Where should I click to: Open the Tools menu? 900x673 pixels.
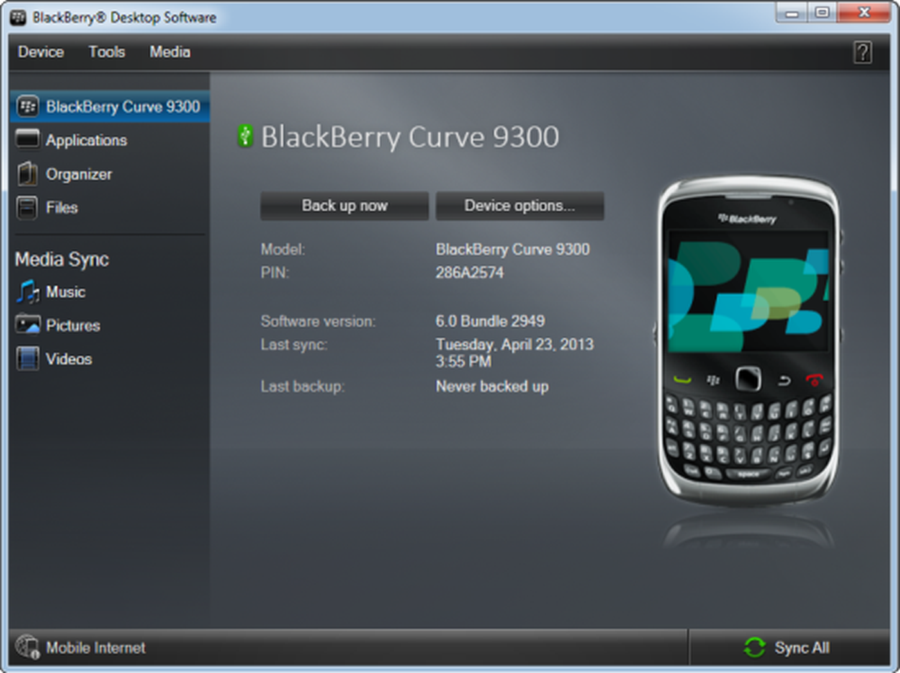tap(107, 52)
